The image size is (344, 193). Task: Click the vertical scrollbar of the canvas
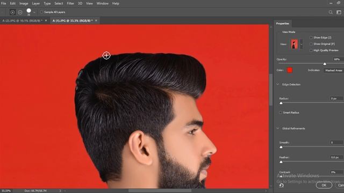point(271,90)
